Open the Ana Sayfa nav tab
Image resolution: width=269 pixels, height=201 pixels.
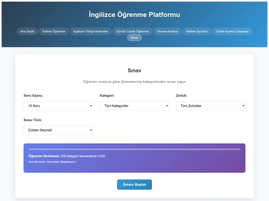[27, 31]
